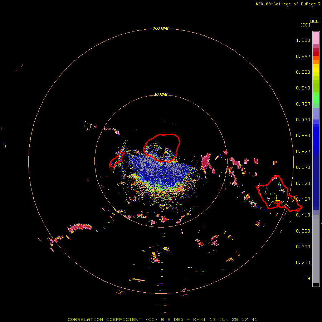Click the TH threshold label
This screenshot has width=322, height=322.
(x=307, y=279)
